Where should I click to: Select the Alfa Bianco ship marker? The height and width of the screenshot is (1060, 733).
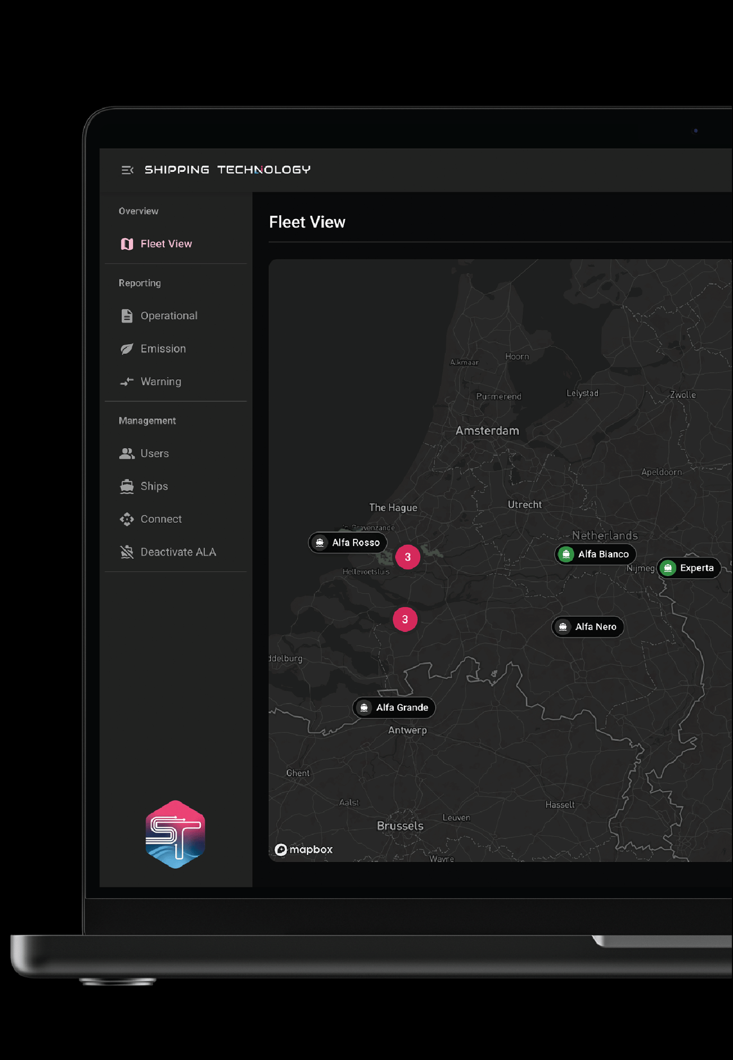click(x=595, y=554)
